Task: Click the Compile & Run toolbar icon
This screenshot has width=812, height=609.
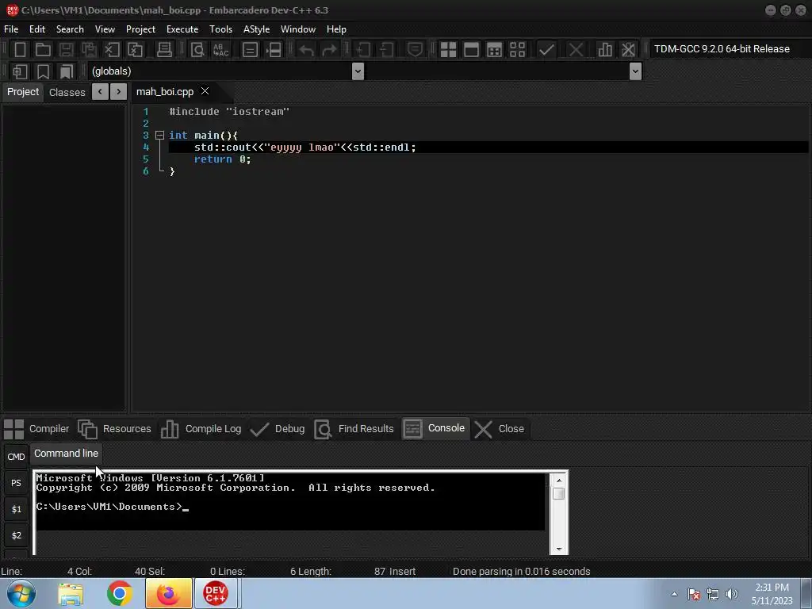Action: (x=495, y=50)
